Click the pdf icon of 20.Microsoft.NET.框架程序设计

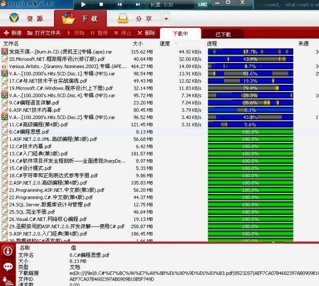(x=4, y=59)
